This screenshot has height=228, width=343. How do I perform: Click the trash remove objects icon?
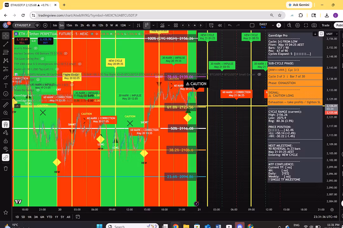tap(6, 168)
